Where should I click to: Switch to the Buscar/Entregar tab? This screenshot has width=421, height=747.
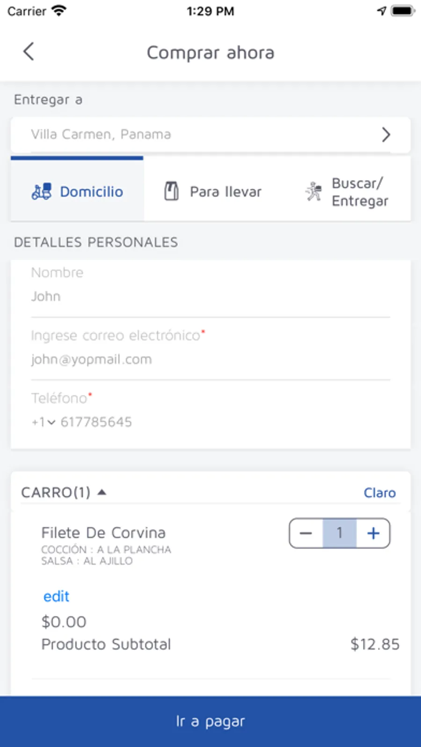tap(347, 192)
